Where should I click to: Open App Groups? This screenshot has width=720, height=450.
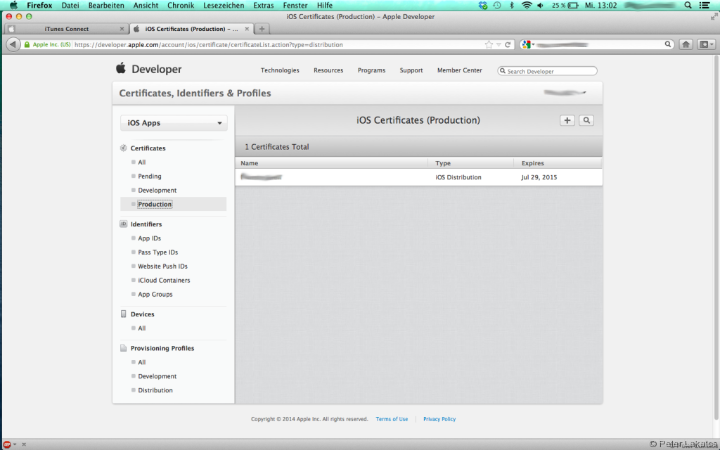pos(155,295)
